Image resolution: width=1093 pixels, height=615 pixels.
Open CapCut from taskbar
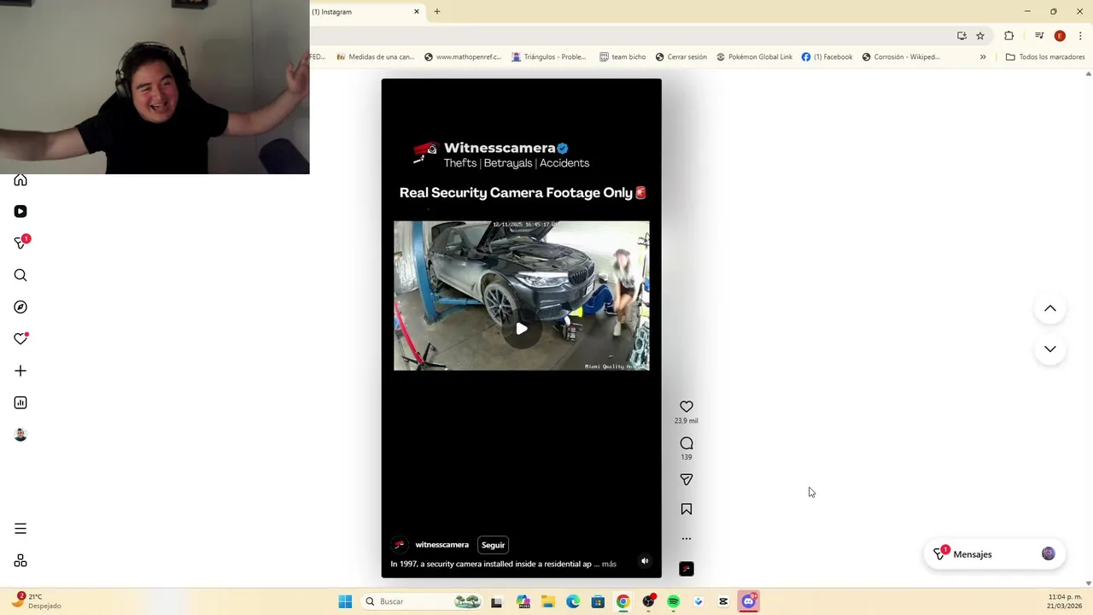coord(723,601)
